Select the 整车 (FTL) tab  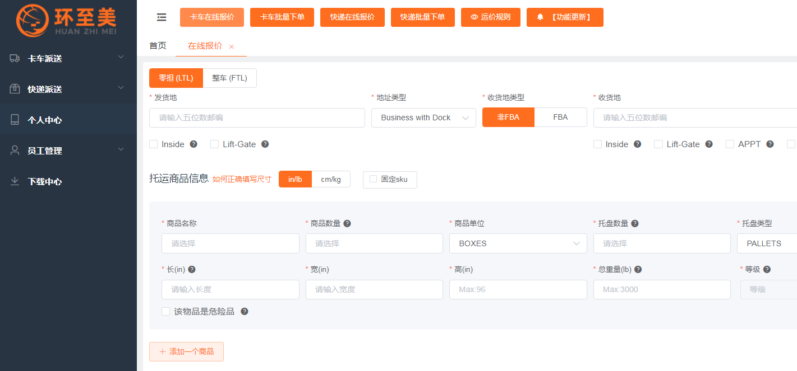point(229,78)
